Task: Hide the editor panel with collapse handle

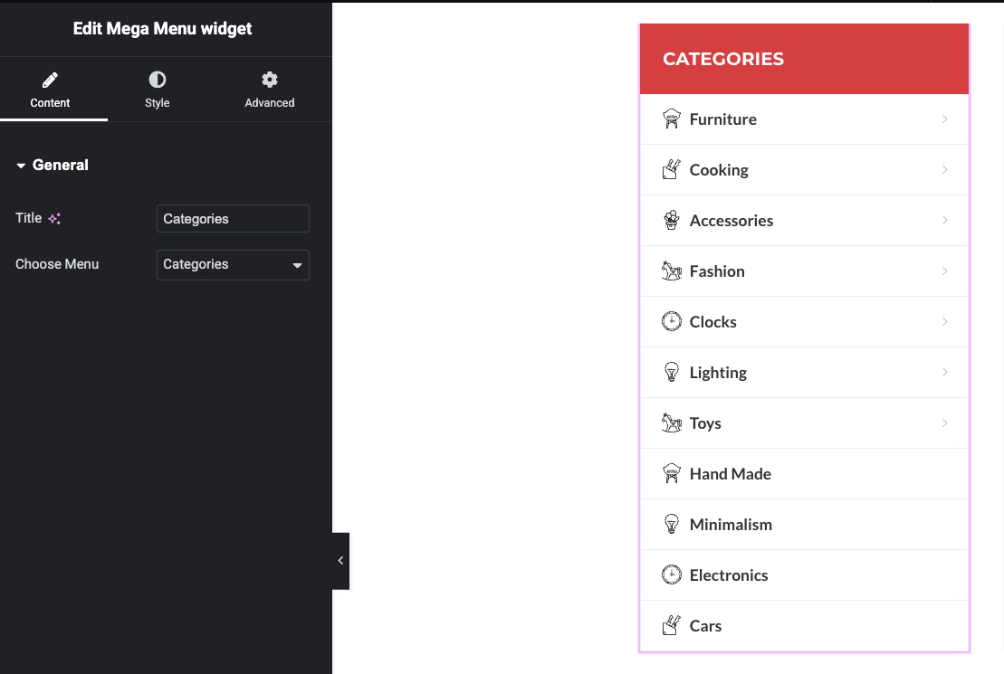Action: pos(340,561)
